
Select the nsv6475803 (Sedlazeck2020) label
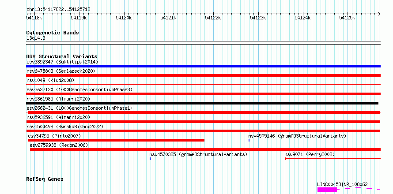pyautogui.click(x=61, y=71)
